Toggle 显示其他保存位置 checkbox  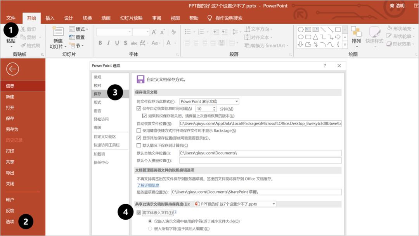pyautogui.click(x=139, y=138)
